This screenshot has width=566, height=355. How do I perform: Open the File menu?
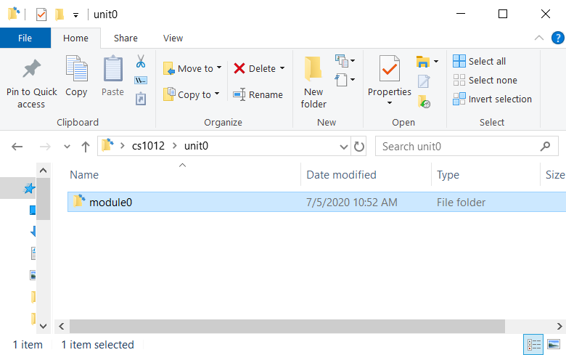[25, 38]
